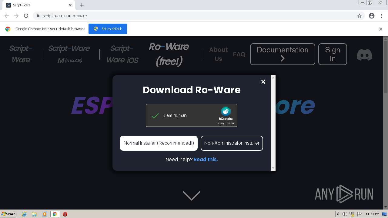Select Ro-Ware (free!) nav item
Viewport: 388px width, 218px height.
pyautogui.click(x=169, y=54)
